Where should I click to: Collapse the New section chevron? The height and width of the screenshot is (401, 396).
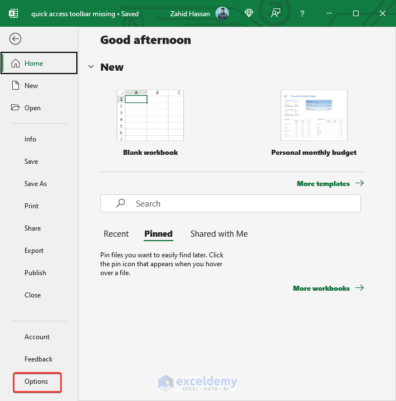click(x=91, y=67)
